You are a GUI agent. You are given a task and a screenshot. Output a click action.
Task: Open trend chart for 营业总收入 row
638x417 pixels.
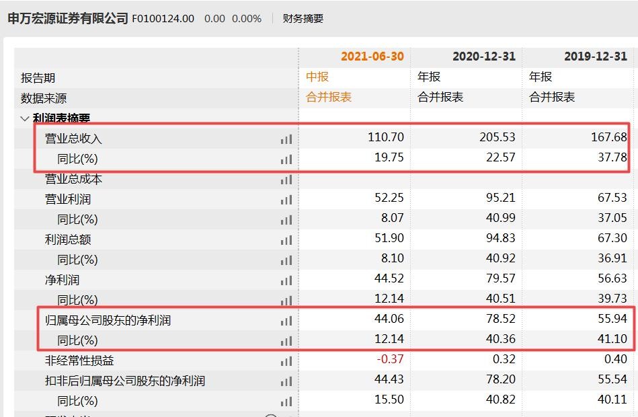(286, 139)
